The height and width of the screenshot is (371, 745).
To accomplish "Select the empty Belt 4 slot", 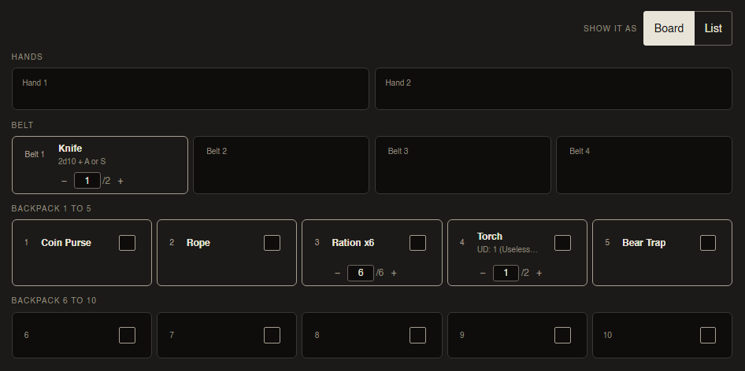I will click(644, 165).
